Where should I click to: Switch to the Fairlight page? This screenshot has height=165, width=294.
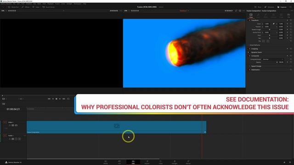(175, 162)
